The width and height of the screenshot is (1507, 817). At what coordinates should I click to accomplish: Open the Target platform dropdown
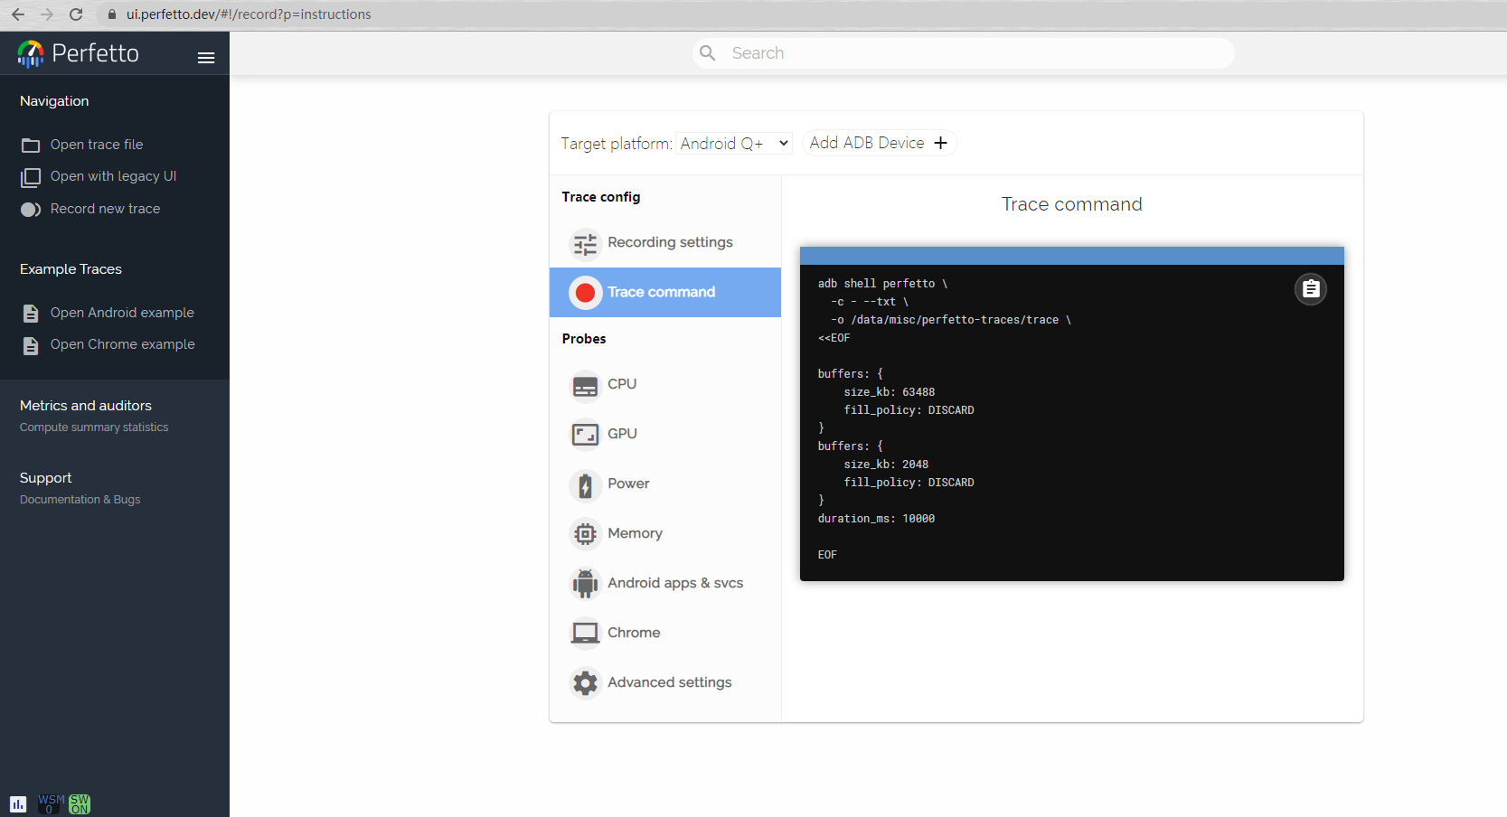point(733,143)
